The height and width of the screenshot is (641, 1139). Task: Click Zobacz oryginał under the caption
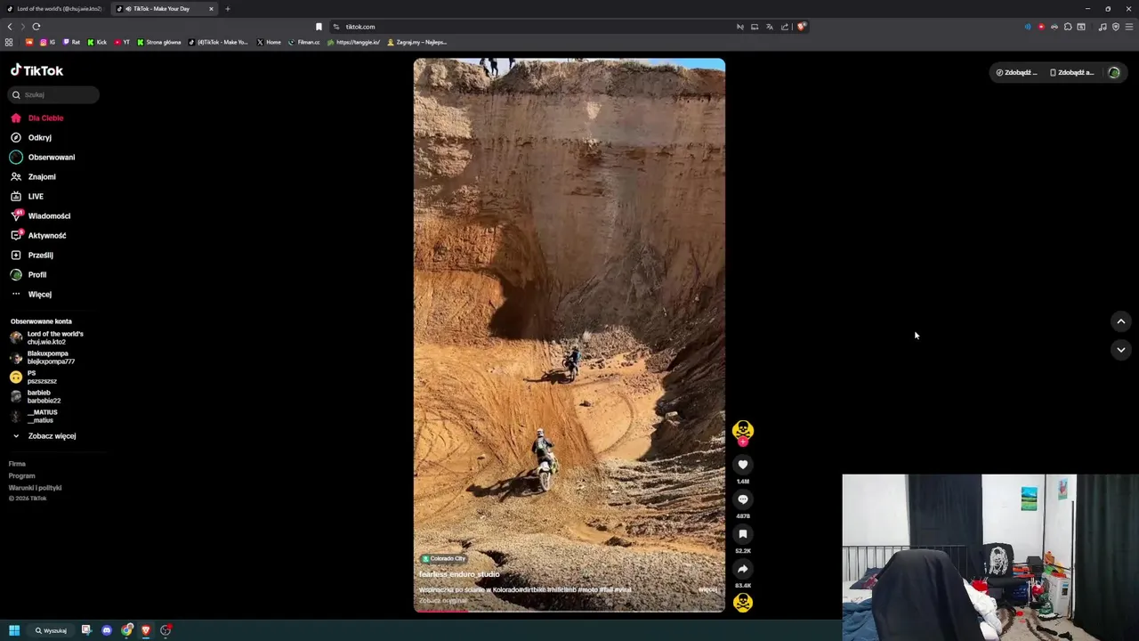click(x=442, y=601)
